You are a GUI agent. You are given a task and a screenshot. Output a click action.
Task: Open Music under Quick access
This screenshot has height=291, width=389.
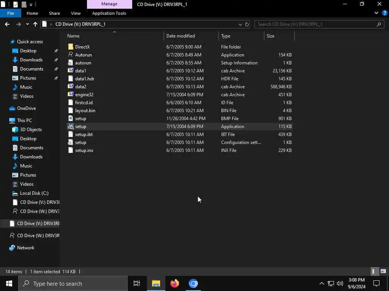[x=26, y=87]
